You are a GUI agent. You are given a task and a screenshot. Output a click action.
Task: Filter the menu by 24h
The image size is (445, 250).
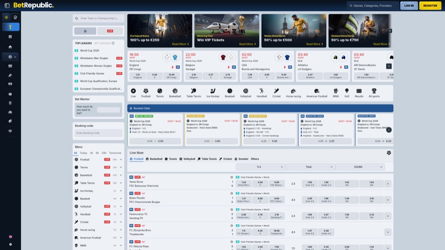tap(104, 153)
